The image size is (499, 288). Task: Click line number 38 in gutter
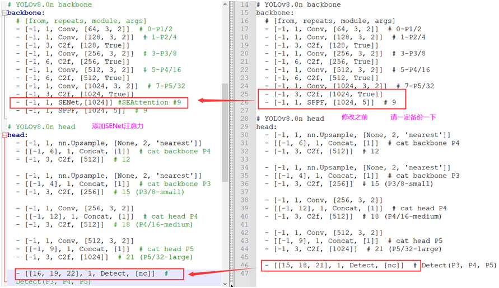tap(244, 200)
